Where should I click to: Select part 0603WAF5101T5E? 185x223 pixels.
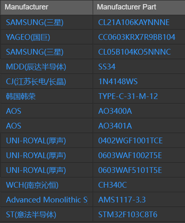130,170
